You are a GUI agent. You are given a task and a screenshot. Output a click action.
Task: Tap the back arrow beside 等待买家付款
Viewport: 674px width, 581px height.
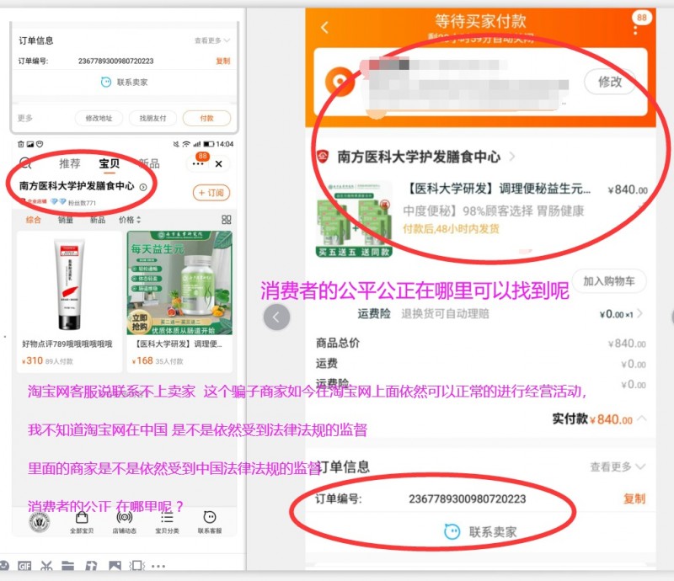point(324,28)
